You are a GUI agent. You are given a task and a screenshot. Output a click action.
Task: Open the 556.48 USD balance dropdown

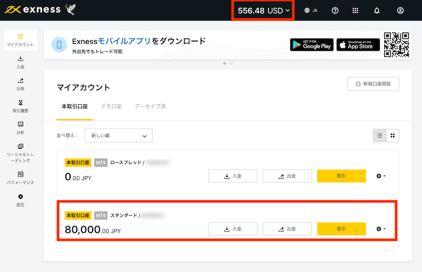(x=263, y=11)
